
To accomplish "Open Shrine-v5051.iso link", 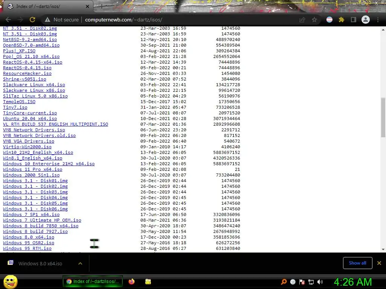I will (25, 79).
